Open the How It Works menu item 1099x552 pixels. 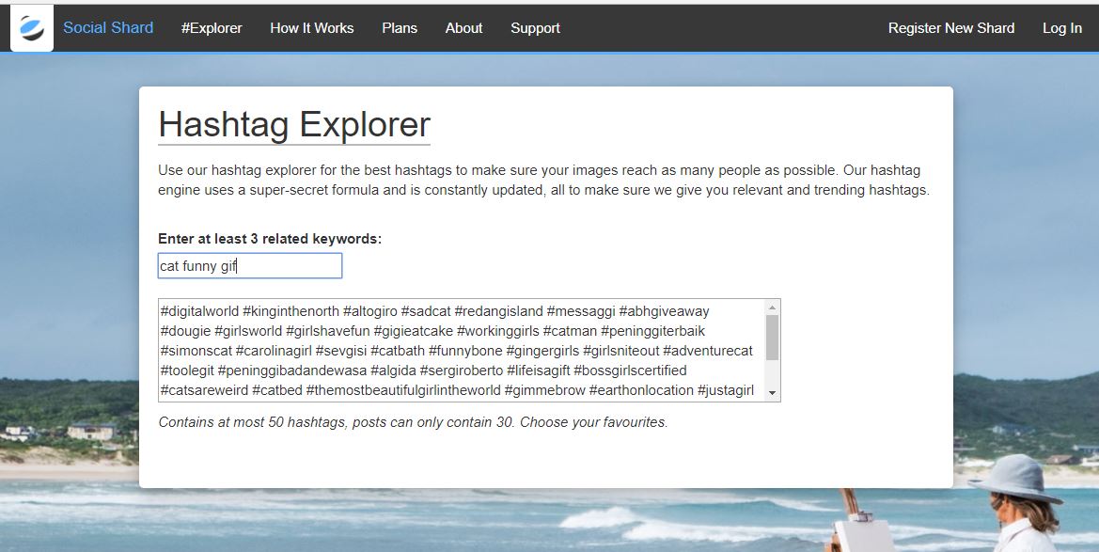point(312,28)
